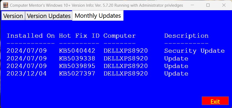Click the Installed On column header

[30, 36]
